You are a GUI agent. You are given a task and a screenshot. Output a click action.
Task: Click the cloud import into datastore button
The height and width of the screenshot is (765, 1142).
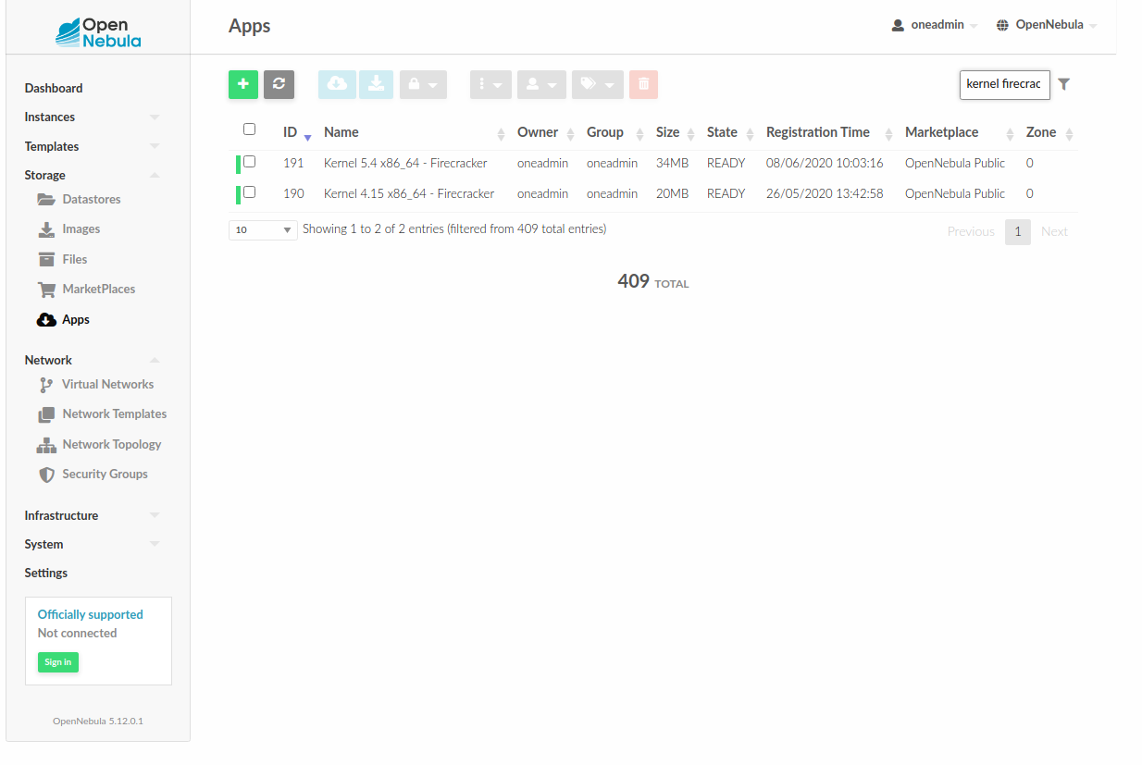coord(337,84)
